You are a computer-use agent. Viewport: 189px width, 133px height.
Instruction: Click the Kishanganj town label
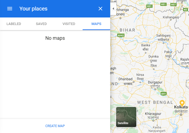click(171, 17)
